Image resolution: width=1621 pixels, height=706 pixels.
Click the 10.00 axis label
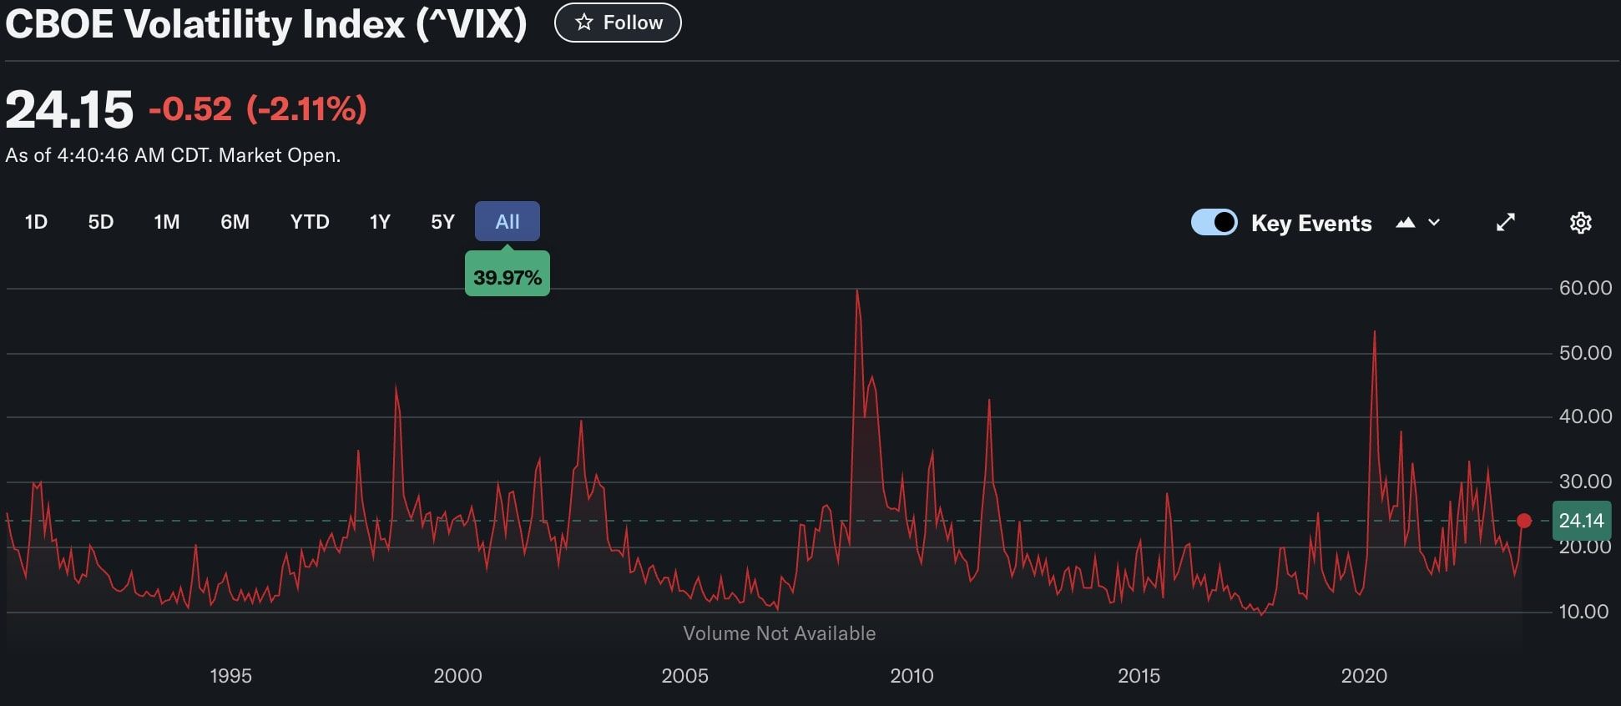1585,612
